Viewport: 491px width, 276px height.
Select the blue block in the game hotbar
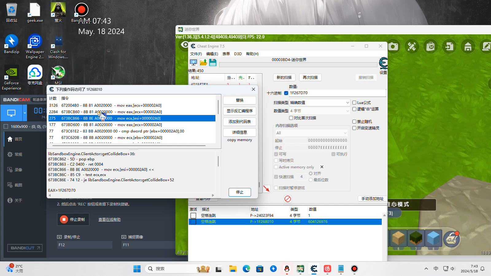(x=433, y=238)
